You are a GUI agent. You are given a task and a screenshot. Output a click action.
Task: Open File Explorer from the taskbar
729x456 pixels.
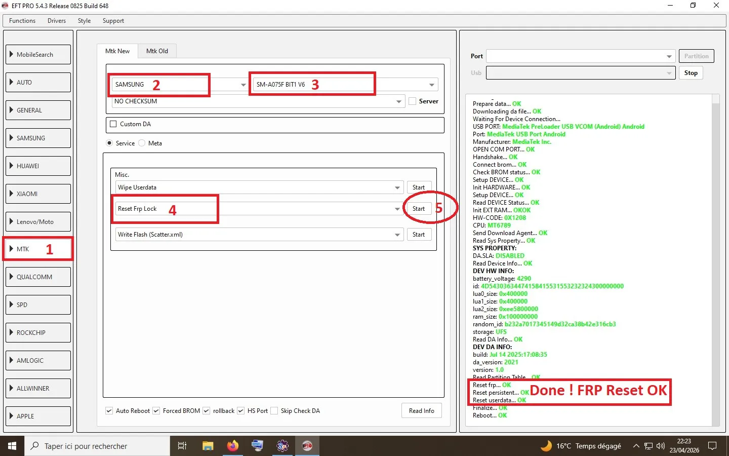[x=208, y=446]
